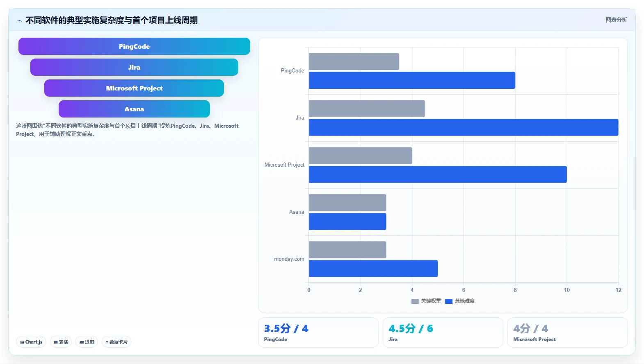Click the description paragraph under the funnel
The height and width of the screenshot is (364, 644).
tap(127, 130)
